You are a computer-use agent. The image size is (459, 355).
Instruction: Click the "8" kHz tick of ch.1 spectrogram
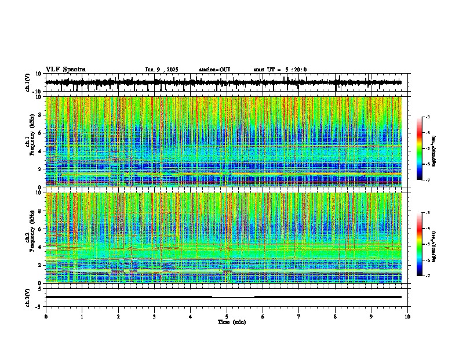40,115
